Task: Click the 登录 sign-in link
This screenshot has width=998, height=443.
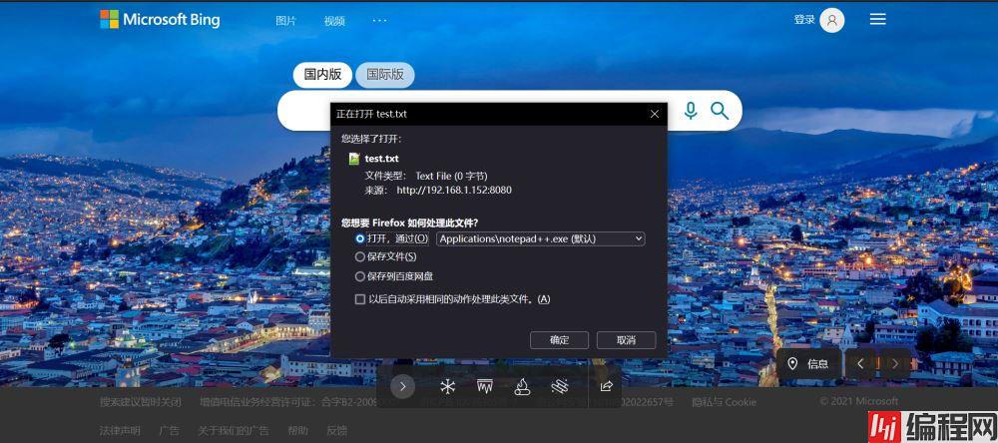Action: coord(803,20)
